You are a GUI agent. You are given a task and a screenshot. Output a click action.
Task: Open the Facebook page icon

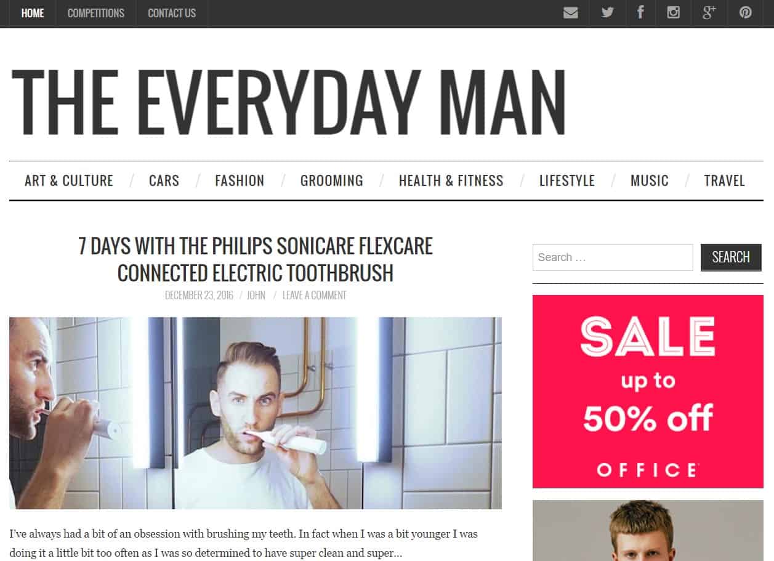640,13
